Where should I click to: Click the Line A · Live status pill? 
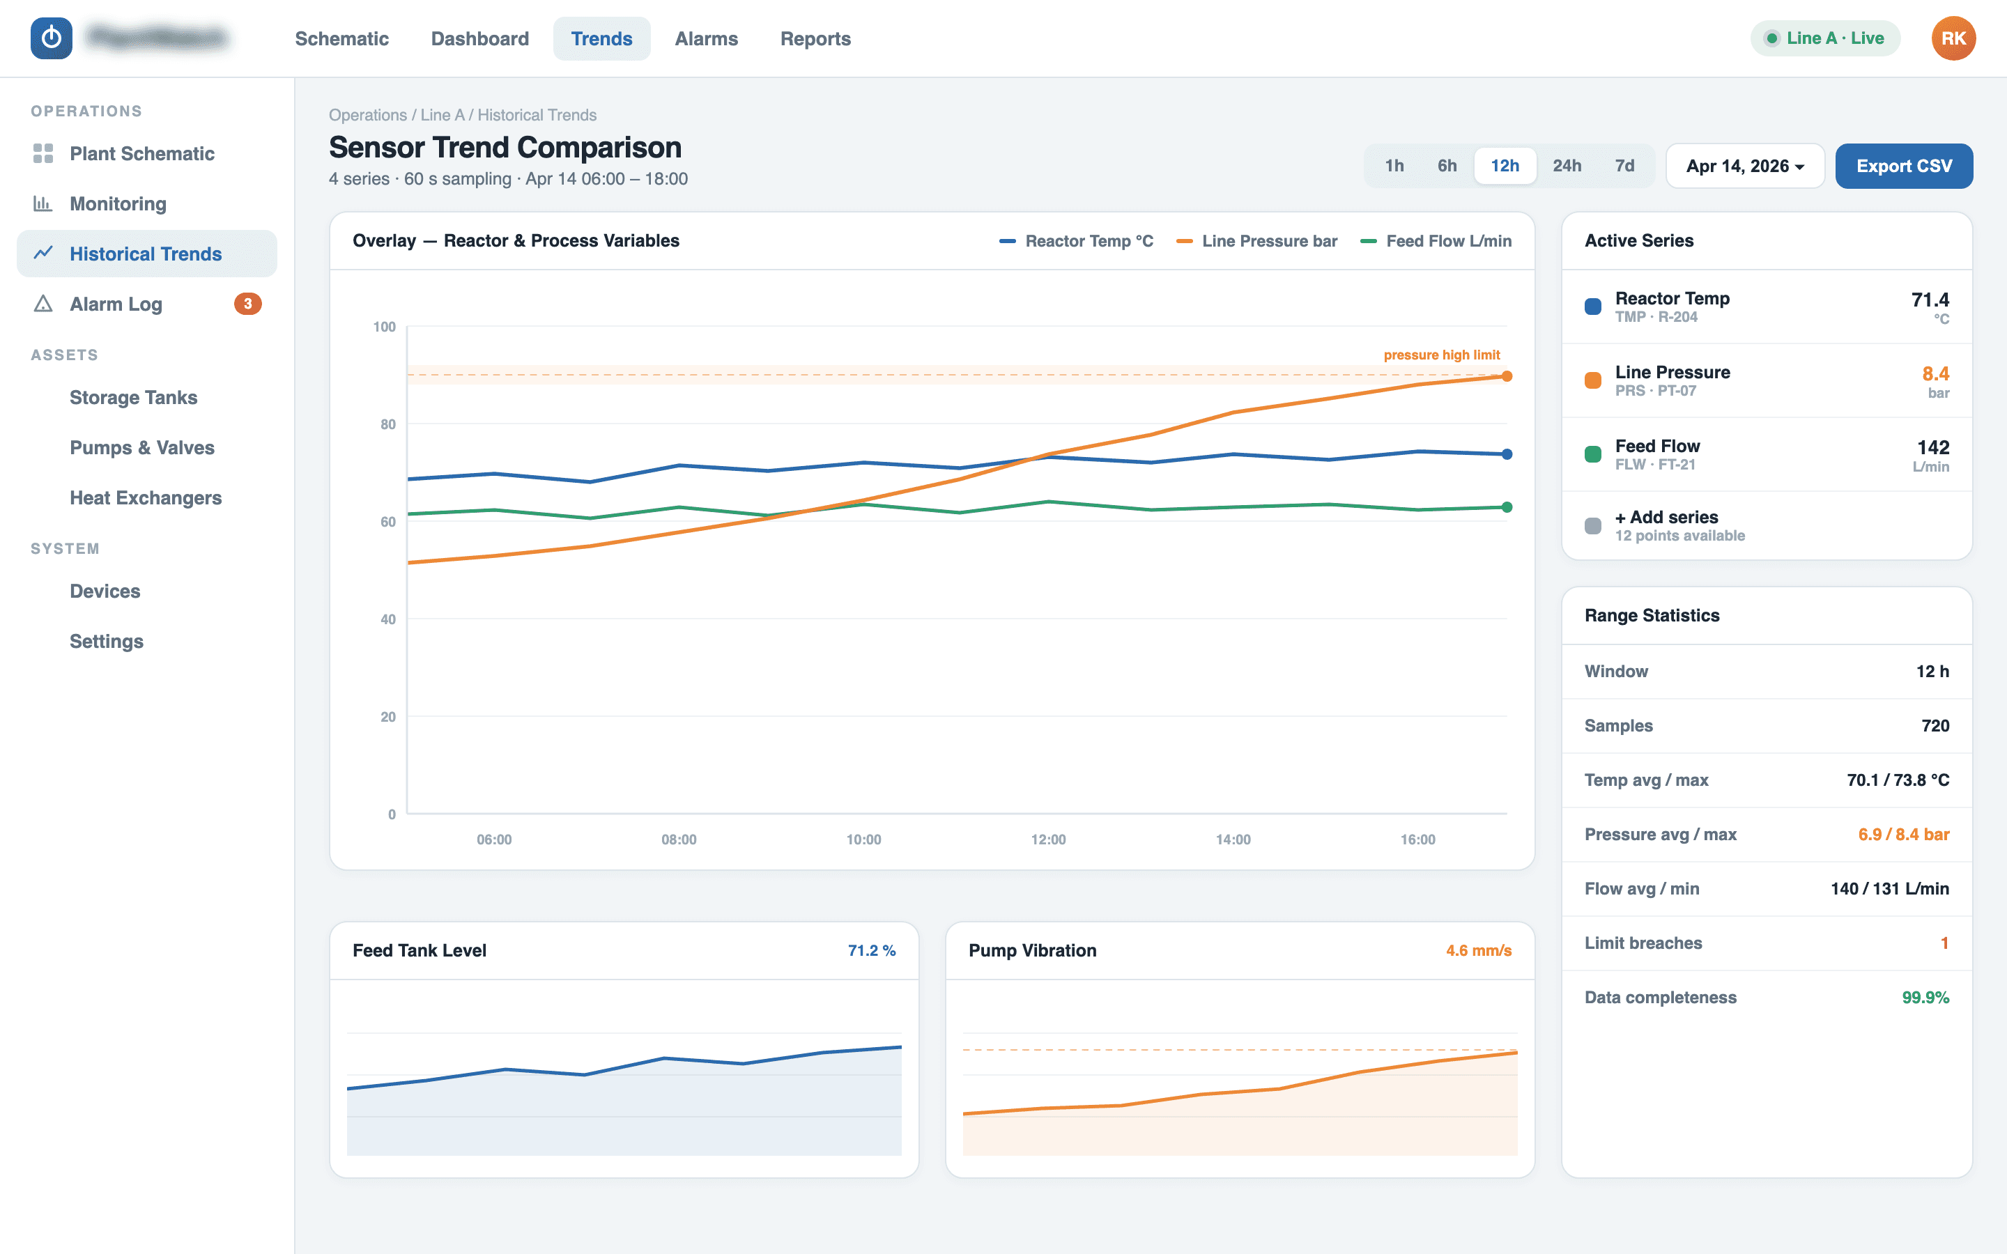[x=1824, y=38]
